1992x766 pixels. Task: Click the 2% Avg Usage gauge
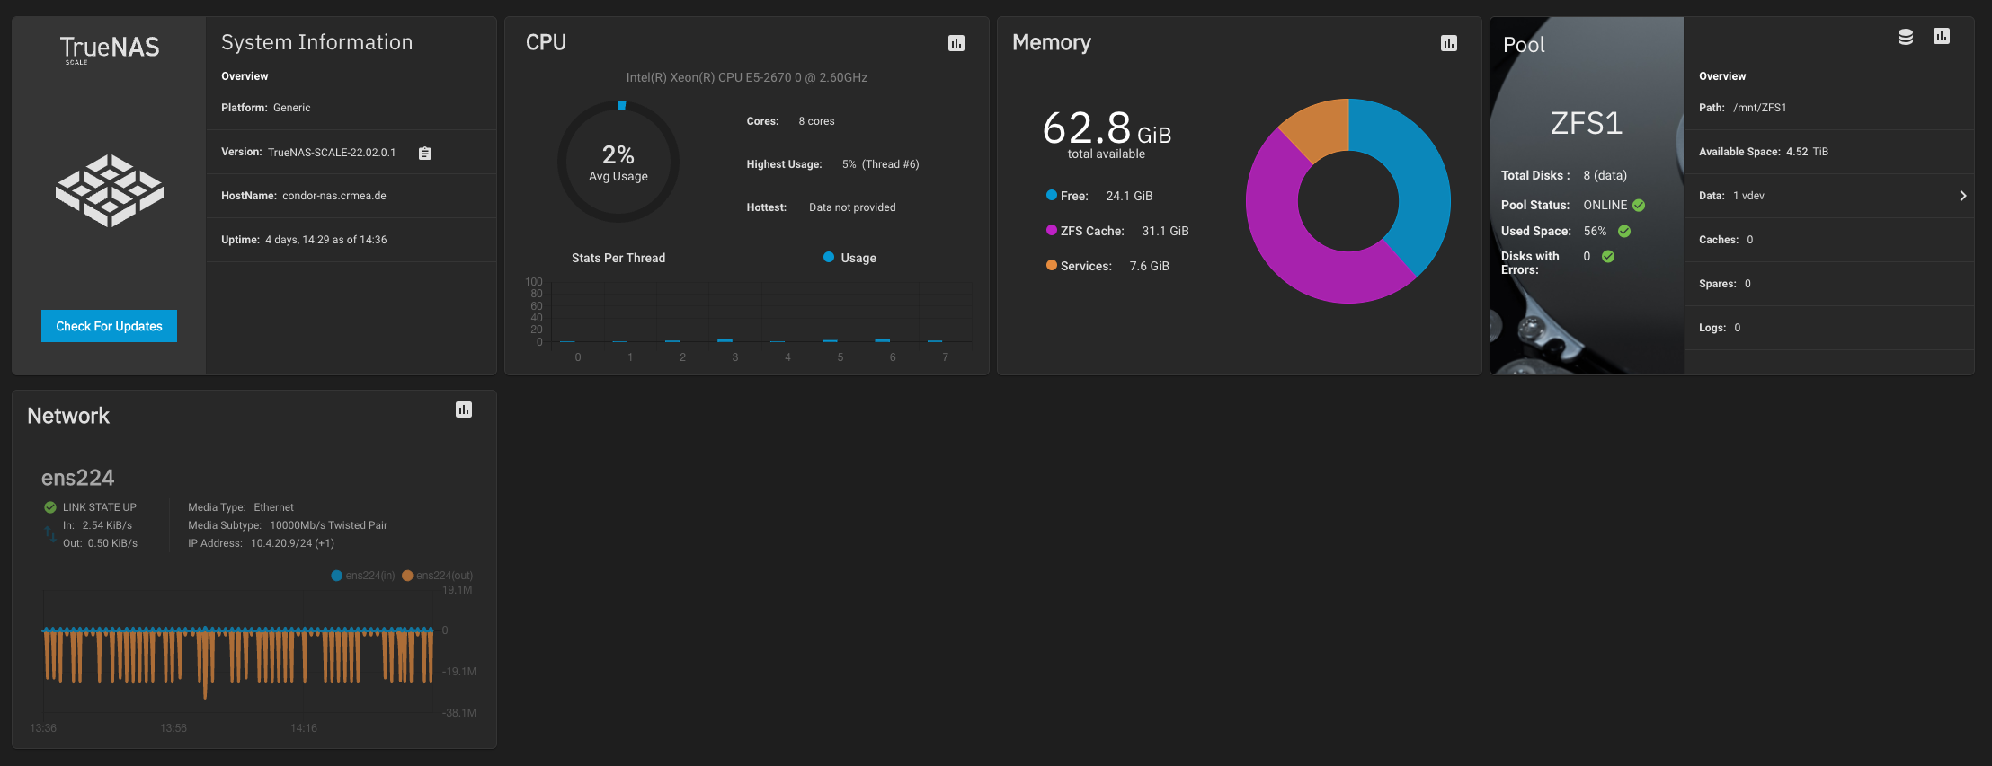[x=618, y=162]
